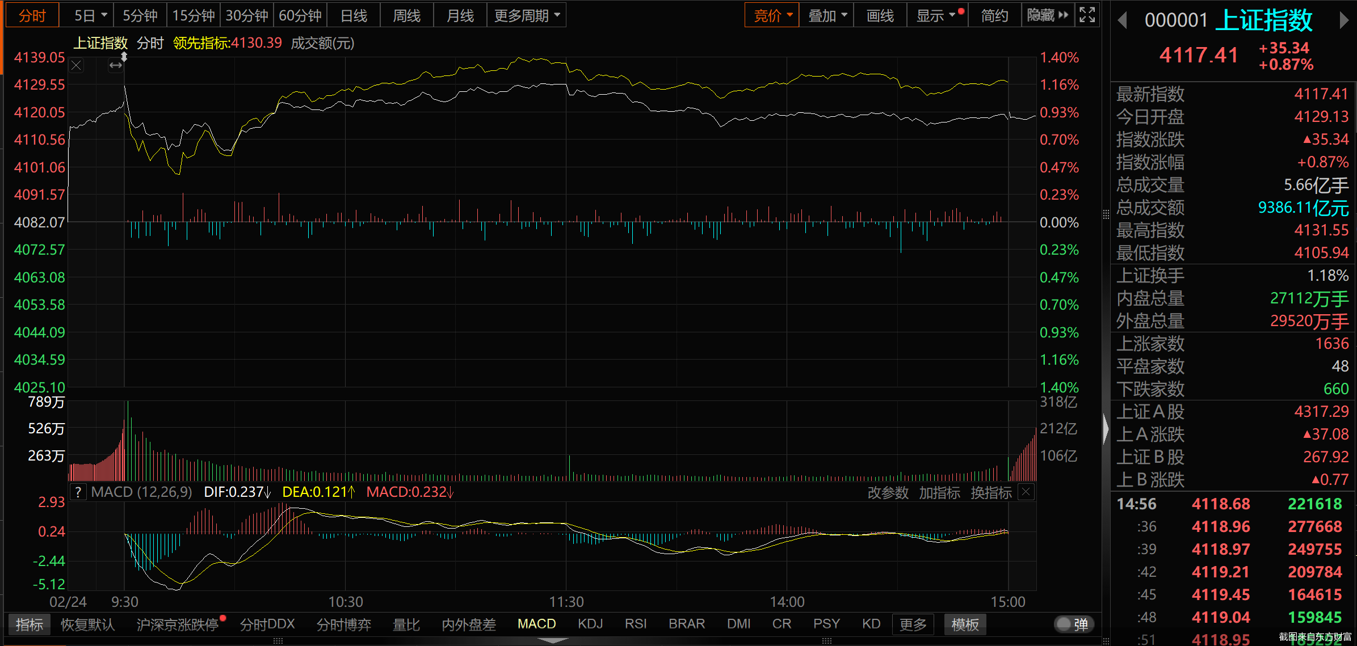Click the 模板 template button

[965, 624]
